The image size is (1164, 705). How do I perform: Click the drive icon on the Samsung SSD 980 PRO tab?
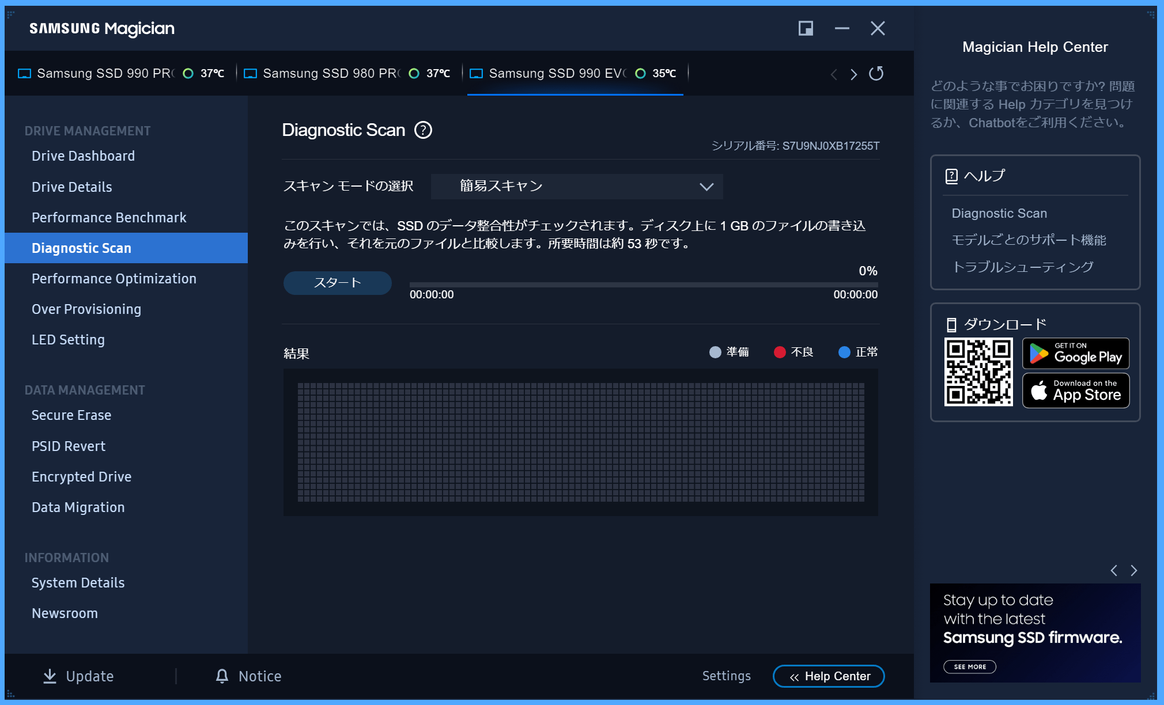(x=250, y=74)
